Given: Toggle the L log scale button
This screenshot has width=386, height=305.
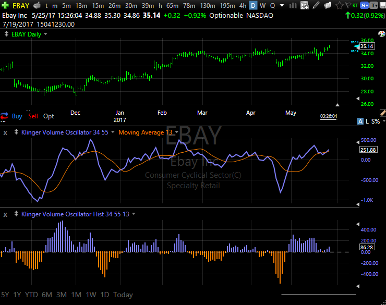Looking at the screenshot, I should pyautogui.click(x=367, y=121).
